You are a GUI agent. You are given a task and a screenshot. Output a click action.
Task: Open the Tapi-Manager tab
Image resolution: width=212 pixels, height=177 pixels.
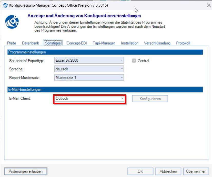[x=104, y=43]
